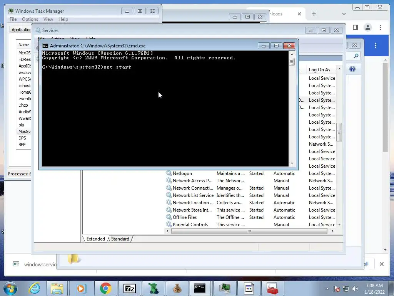
Task: Click Chrome page scrollbar thumb
Action: pos(385,107)
